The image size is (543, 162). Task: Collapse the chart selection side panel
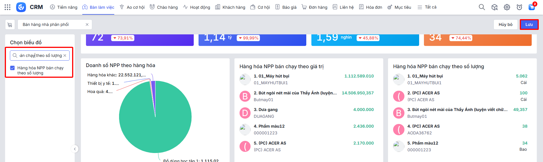75,149
